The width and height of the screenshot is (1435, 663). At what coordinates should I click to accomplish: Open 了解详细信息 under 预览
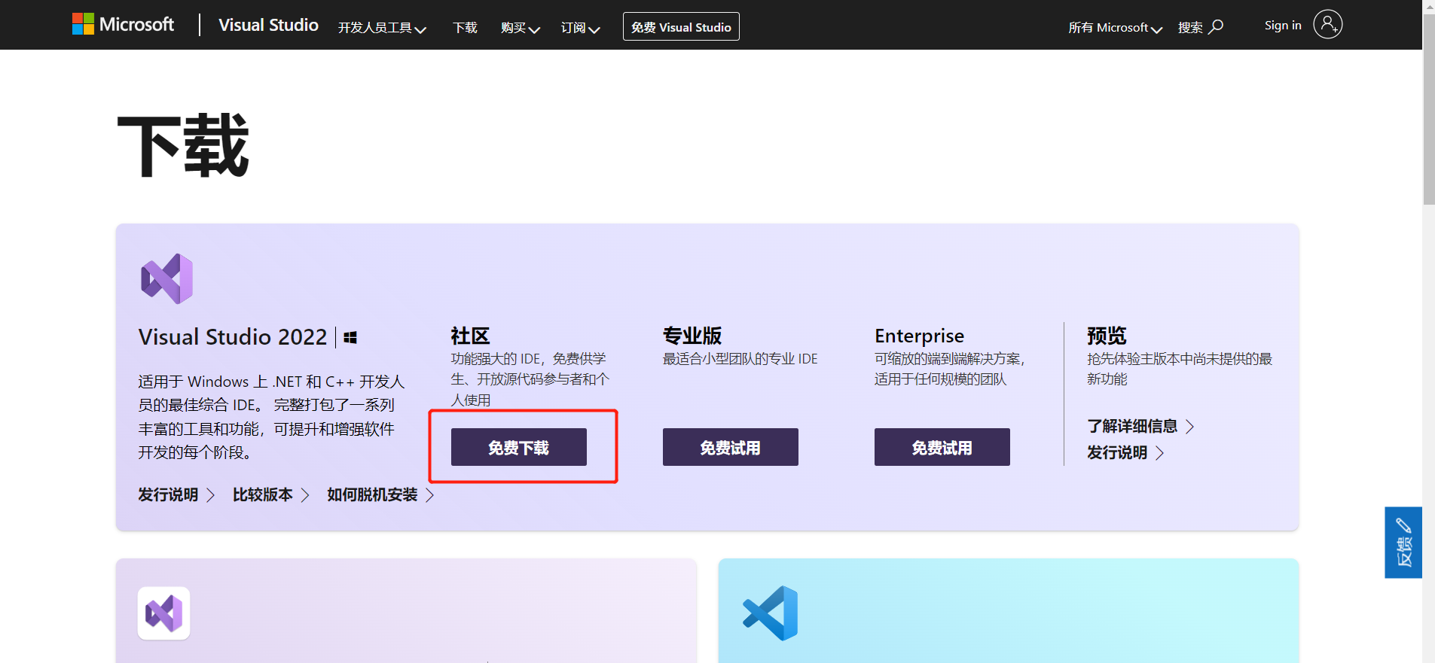coord(1140,427)
